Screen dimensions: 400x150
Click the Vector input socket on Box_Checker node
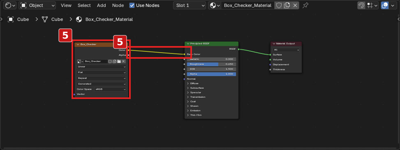click(74, 95)
